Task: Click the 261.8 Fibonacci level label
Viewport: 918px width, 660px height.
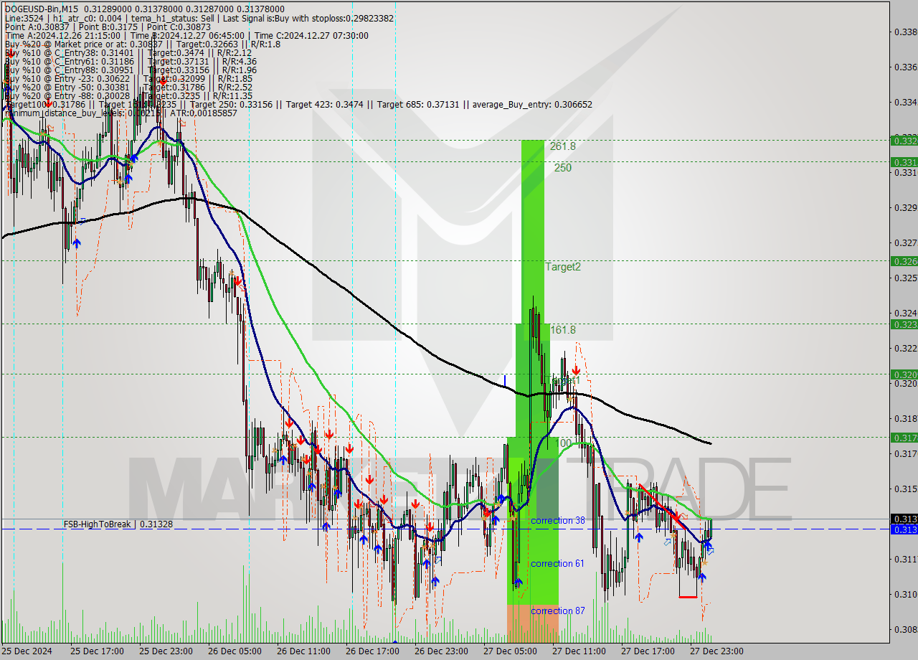Action: [x=563, y=146]
